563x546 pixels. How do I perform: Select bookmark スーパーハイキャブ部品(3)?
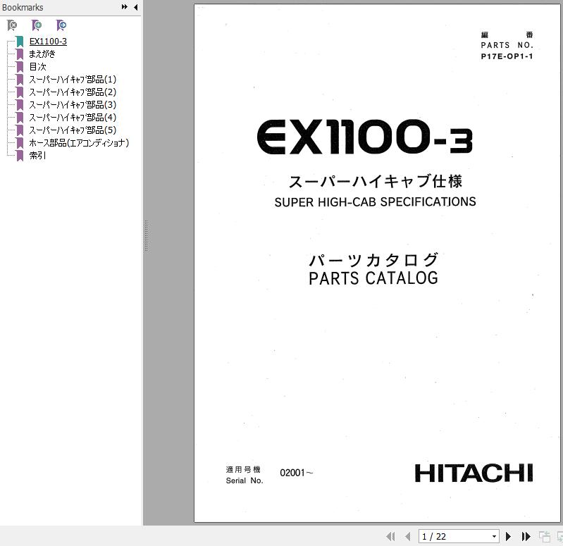pos(73,105)
